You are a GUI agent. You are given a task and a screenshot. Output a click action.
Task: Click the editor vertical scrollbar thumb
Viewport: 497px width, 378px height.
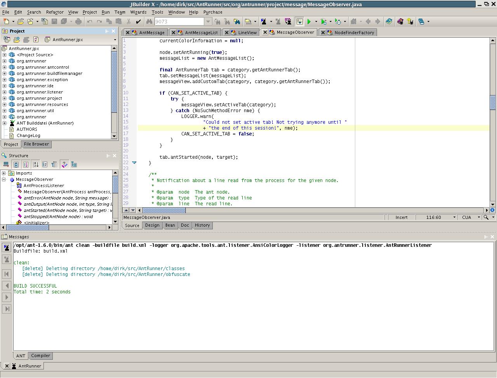(x=493, y=102)
